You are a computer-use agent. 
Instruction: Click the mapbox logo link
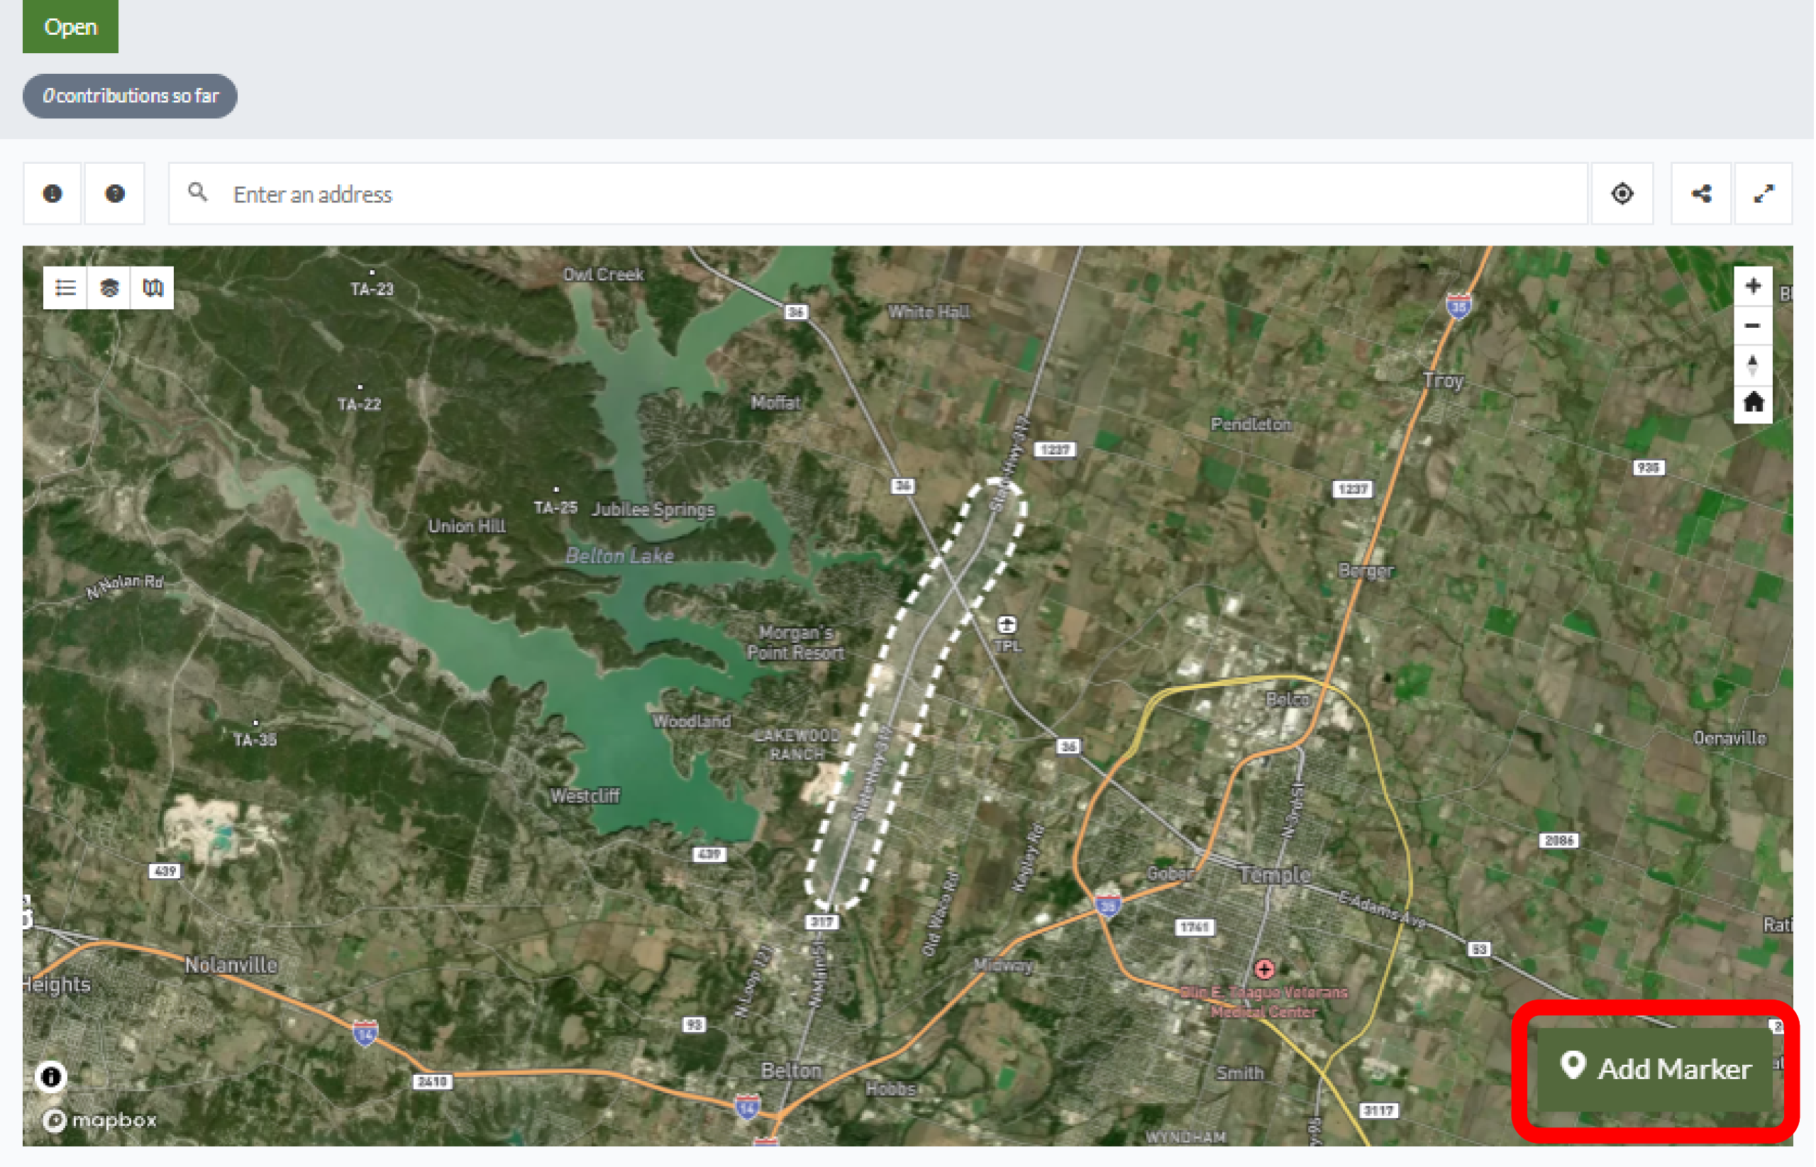coord(99,1120)
